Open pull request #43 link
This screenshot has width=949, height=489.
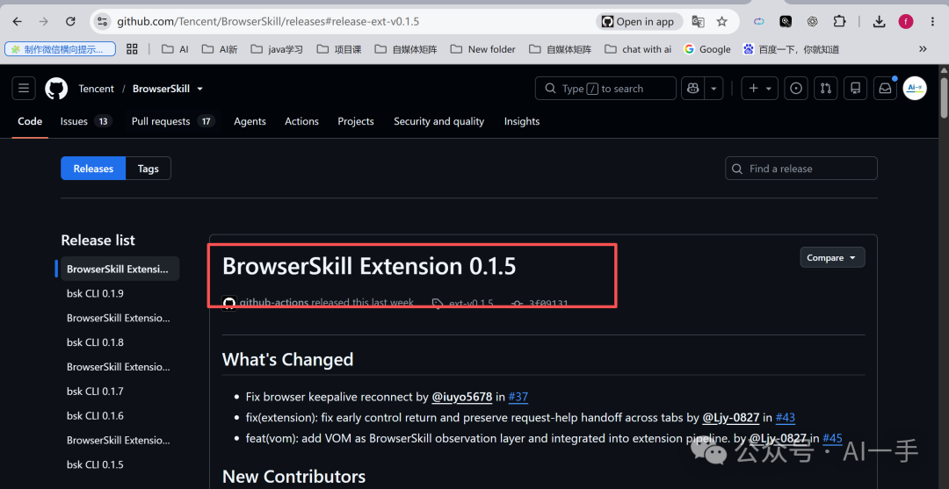785,418
